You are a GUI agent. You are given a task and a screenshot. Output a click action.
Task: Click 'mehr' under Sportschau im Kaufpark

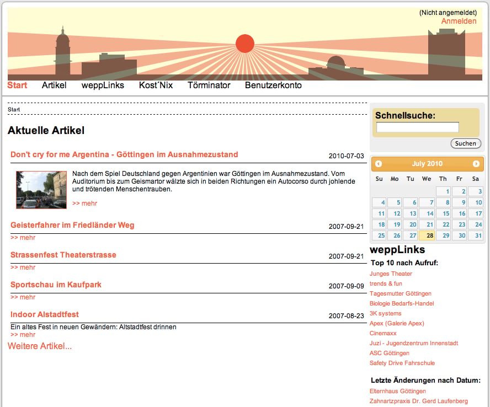click(x=23, y=297)
